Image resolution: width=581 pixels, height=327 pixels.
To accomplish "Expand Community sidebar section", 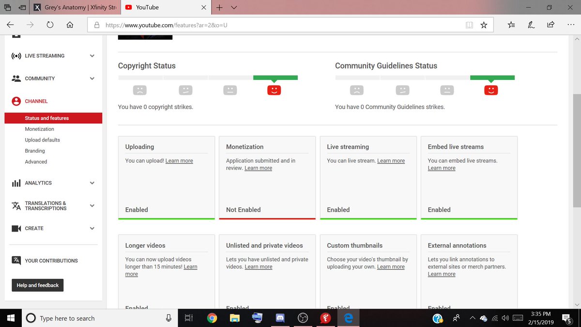I will point(92,78).
